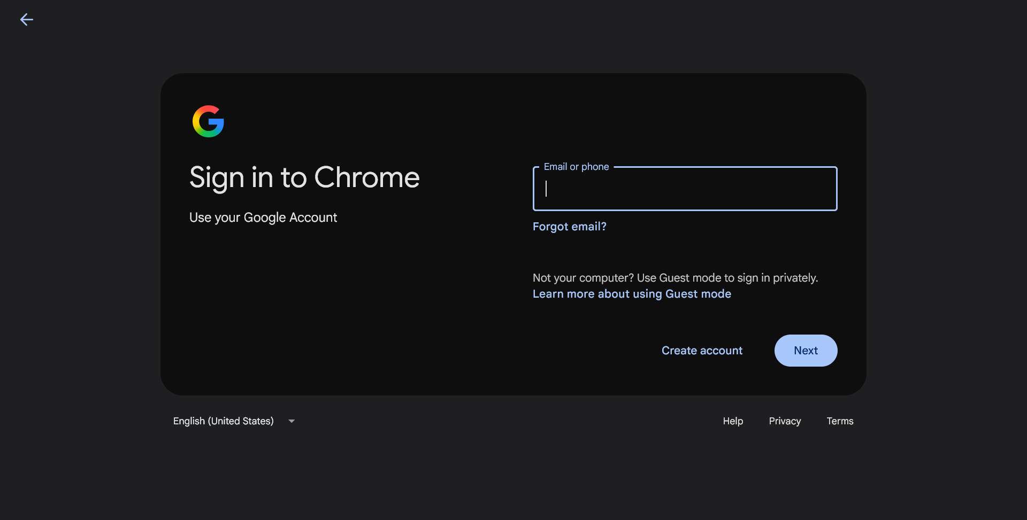Click the Use your Google Account text
Screen dimensions: 1027x520
point(263,218)
